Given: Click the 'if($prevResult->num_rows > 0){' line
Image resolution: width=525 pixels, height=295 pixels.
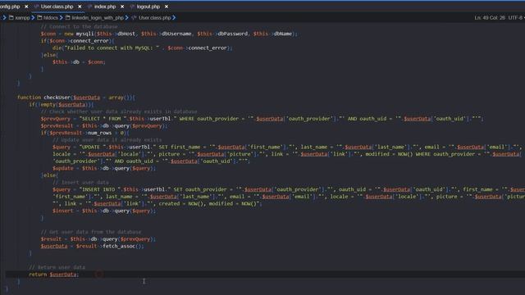Looking at the screenshot, I should coord(85,133).
